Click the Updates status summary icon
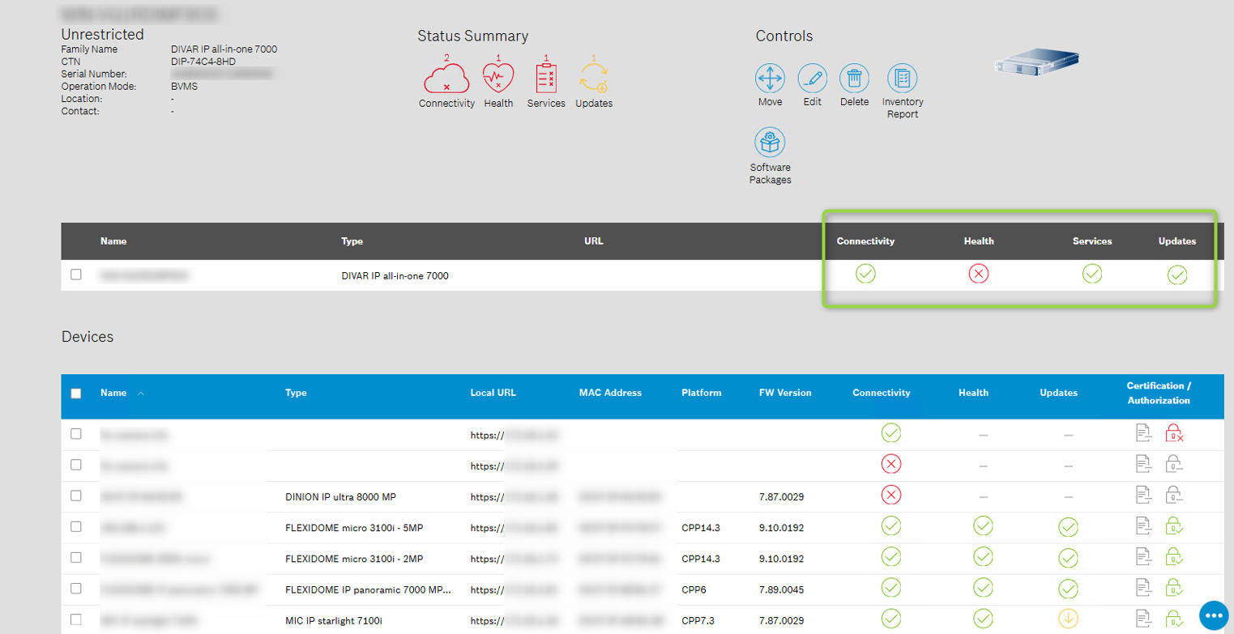This screenshot has height=634, width=1234. (594, 79)
